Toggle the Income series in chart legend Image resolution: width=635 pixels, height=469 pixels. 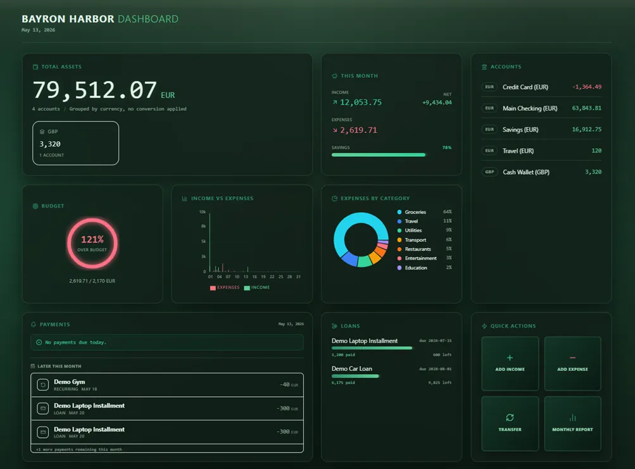coord(257,287)
